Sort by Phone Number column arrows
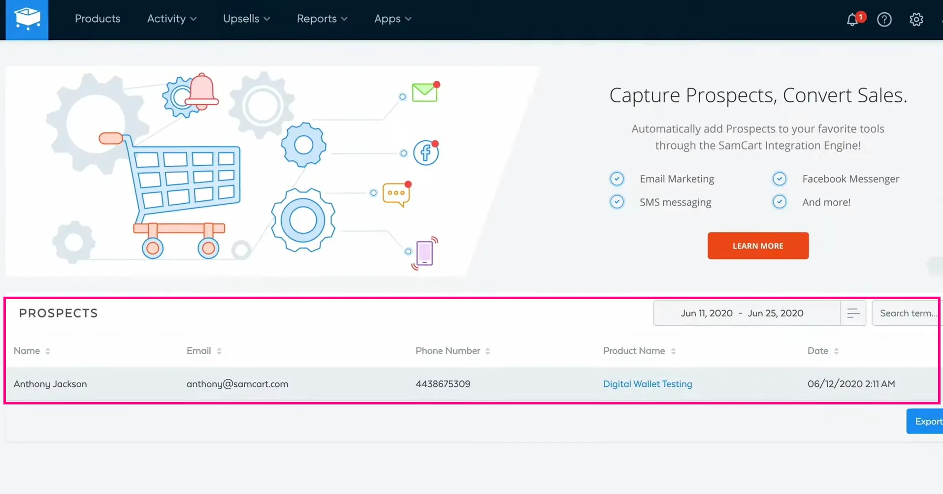This screenshot has width=943, height=494. coord(488,351)
